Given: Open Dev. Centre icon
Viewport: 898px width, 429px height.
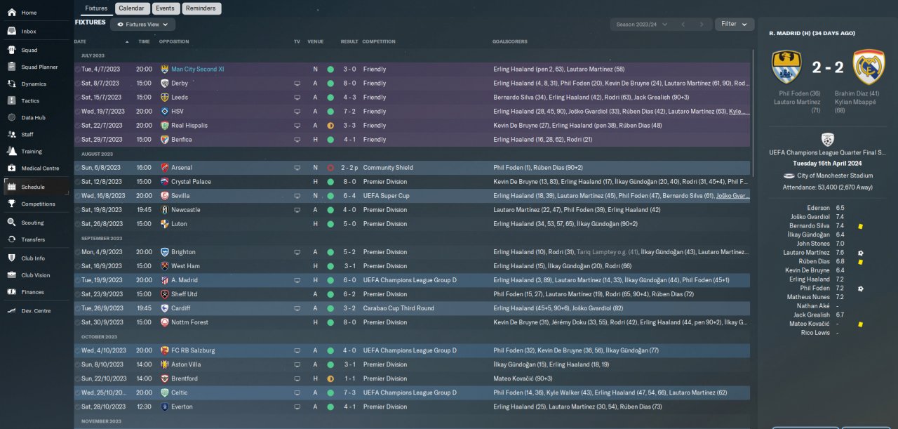Looking at the screenshot, I should [x=11, y=311].
